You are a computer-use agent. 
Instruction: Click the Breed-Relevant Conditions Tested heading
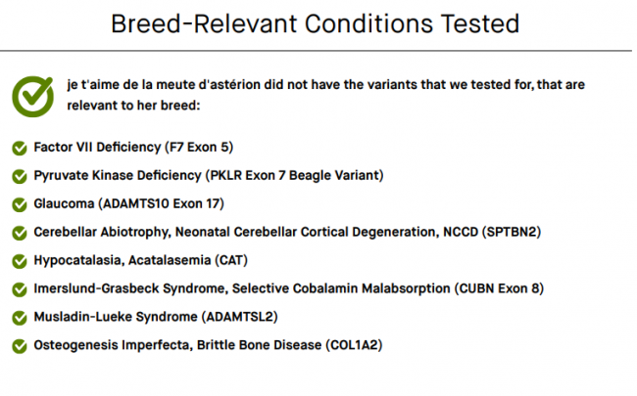pos(316,23)
